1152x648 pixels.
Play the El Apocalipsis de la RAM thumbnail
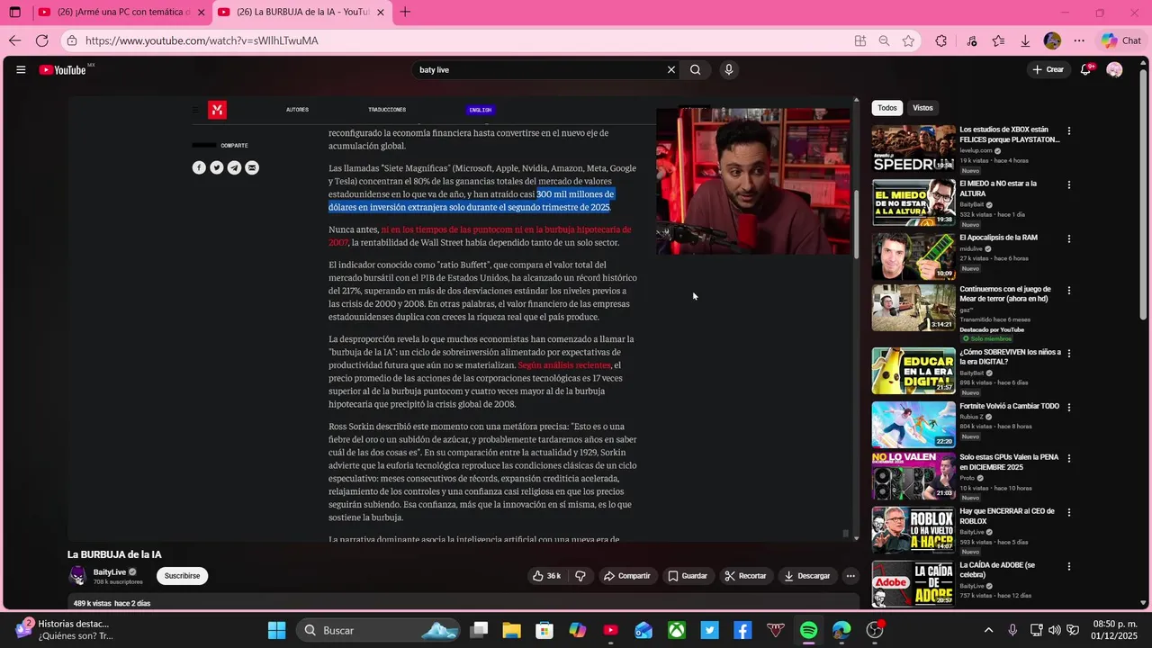(x=913, y=256)
